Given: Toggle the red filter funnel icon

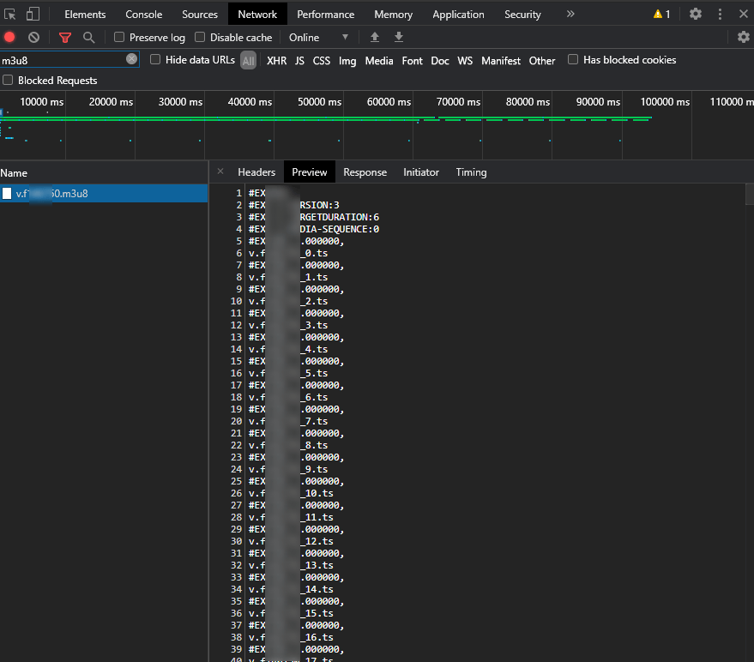Looking at the screenshot, I should pyautogui.click(x=65, y=37).
